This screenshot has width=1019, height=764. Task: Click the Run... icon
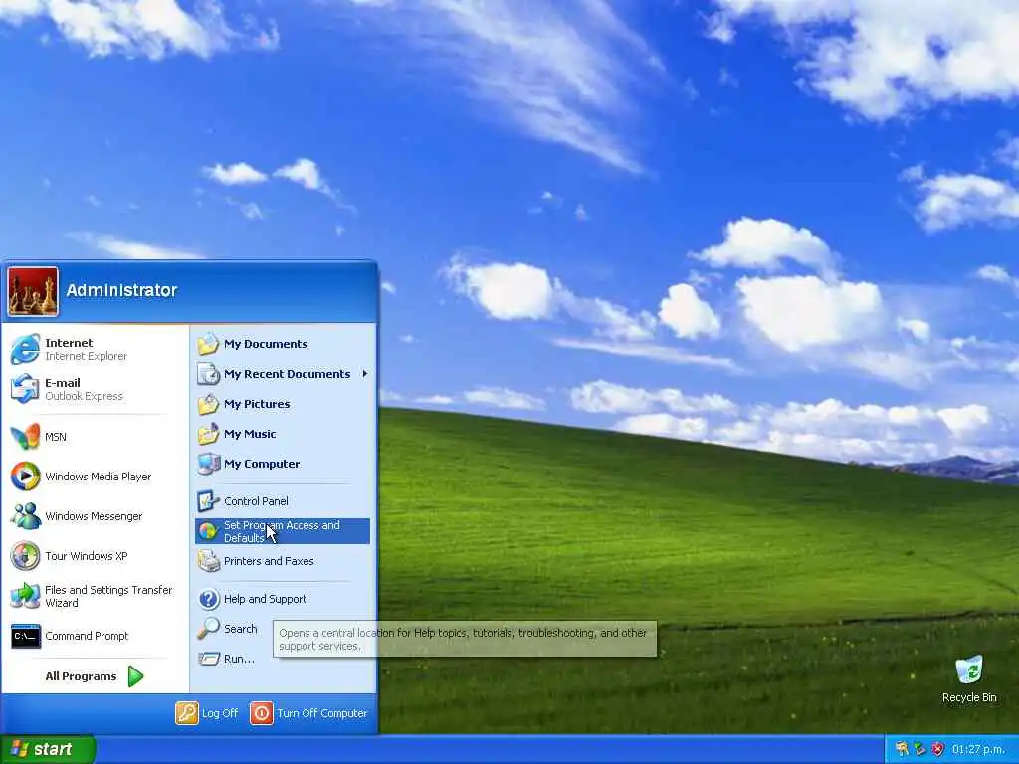208,659
